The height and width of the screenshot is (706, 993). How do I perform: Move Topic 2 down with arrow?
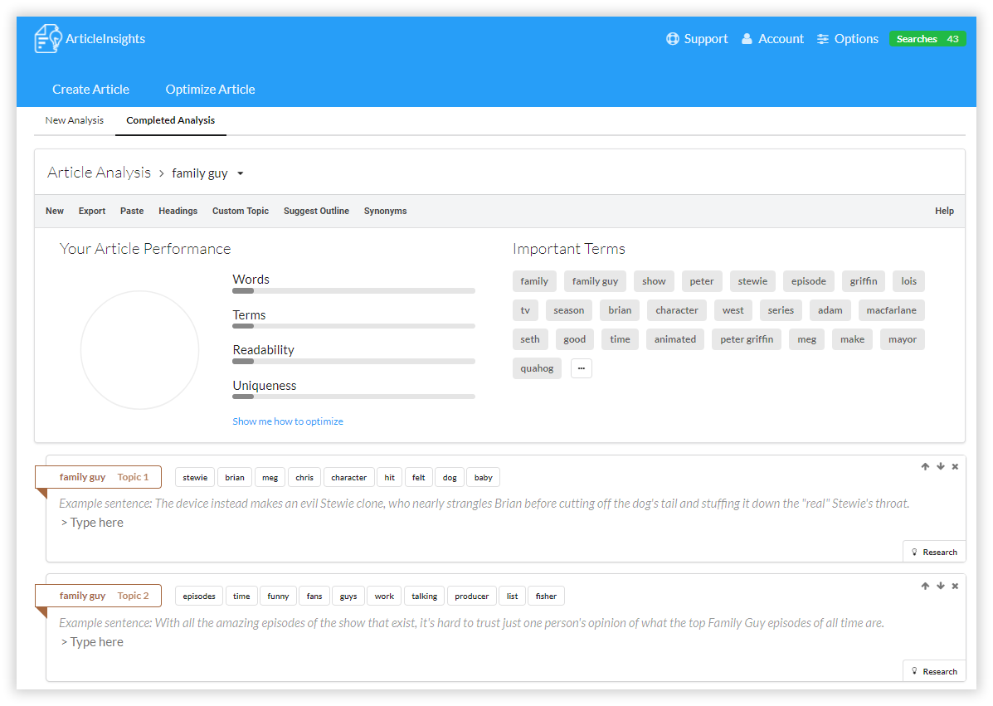[941, 587]
